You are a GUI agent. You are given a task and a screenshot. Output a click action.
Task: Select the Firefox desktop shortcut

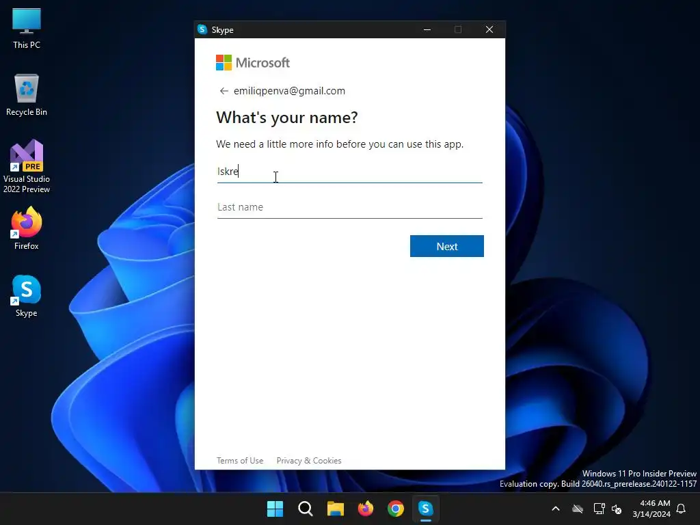27,228
